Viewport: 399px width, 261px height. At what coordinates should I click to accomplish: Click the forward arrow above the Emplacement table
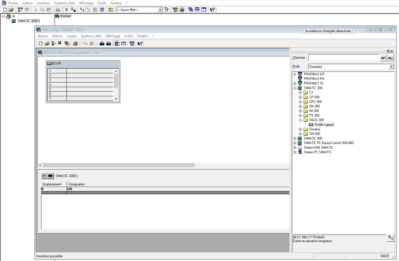point(50,176)
